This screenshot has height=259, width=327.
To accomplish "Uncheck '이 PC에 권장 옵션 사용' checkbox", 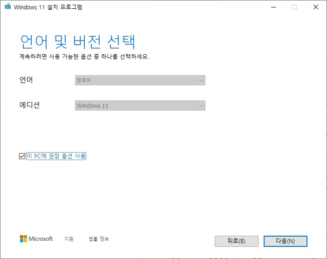I will coord(22,156).
